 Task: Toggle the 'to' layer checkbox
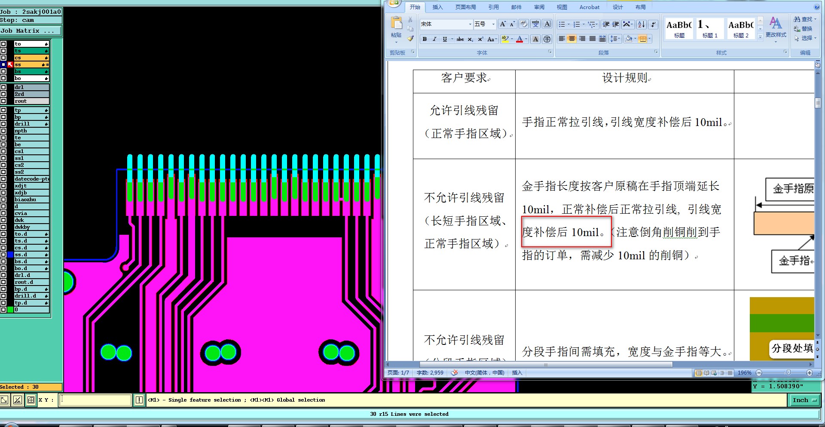(x=3, y=44)
